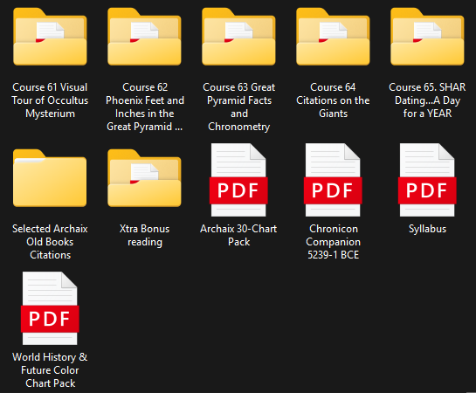Open the Selected Archaix Old Books folder icon
476x393 pixels.
(50, 178)
